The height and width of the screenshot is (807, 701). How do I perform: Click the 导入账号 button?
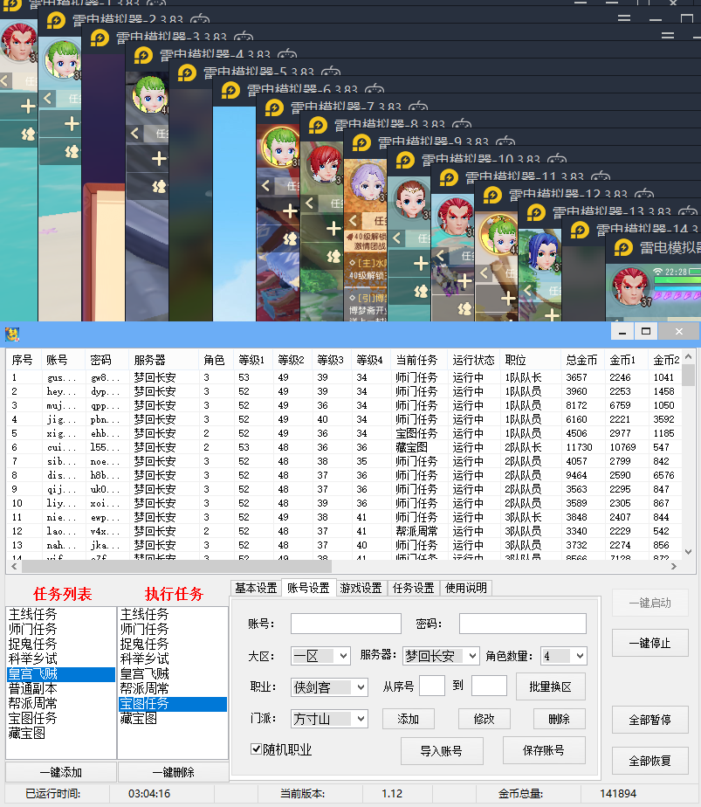442,751
